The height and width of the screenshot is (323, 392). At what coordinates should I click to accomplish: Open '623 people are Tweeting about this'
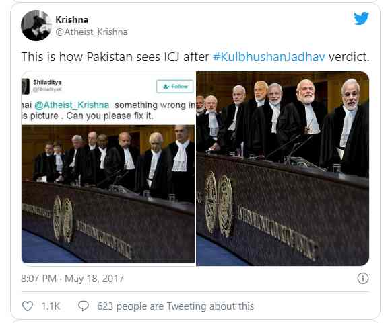coord(176,306)
